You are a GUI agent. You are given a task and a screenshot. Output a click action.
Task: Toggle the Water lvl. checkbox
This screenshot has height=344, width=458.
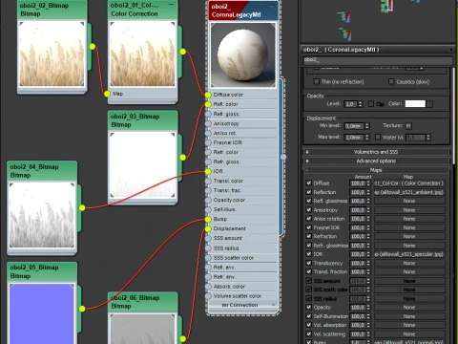[x=378, y=137]
